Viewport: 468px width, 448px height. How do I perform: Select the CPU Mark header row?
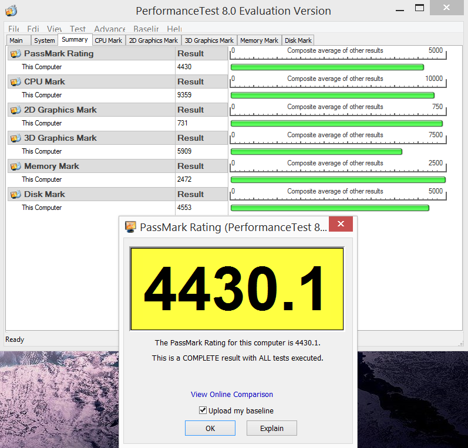pos(118,82)
